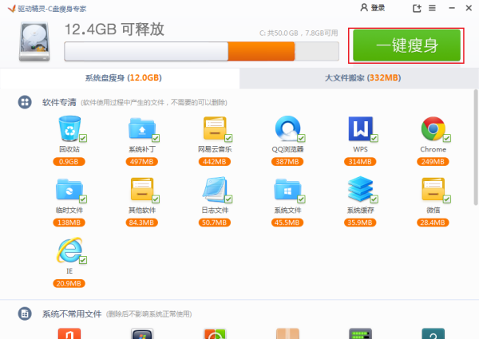Uncheck the 回收站 checkbox
Viewport: 479px width, 339px height.
(x=83, y=138)
